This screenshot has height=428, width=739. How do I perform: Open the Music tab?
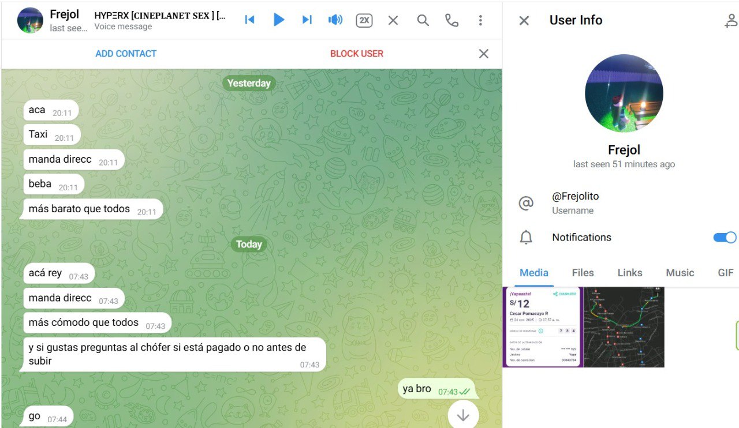coord(680,273)
